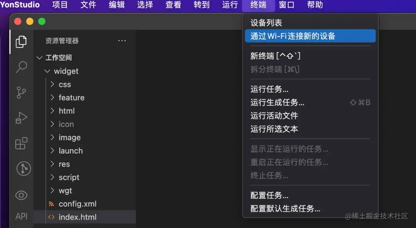Click the index.html code brackets icon
Viewport: 416px width, 228px height.
click(x=51, y=217)
